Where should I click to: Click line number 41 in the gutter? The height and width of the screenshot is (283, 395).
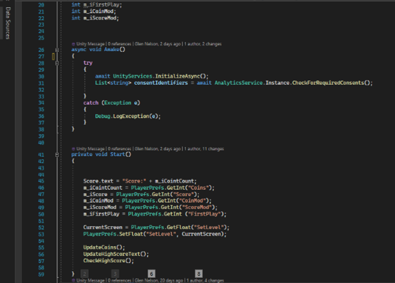pos(41,155)
